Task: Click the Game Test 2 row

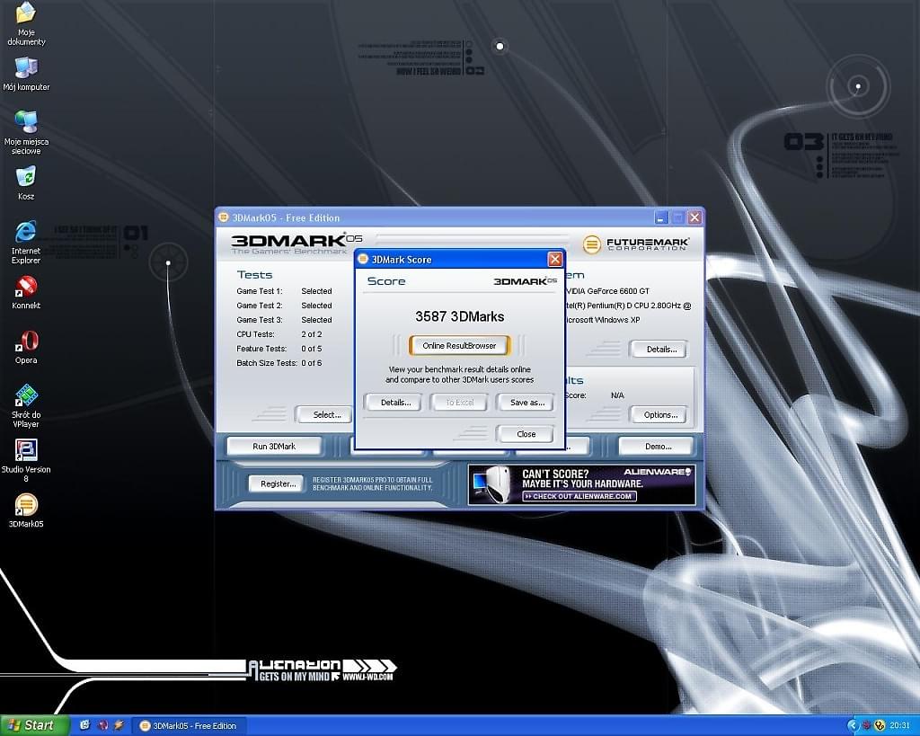Action: click(284, 306)
